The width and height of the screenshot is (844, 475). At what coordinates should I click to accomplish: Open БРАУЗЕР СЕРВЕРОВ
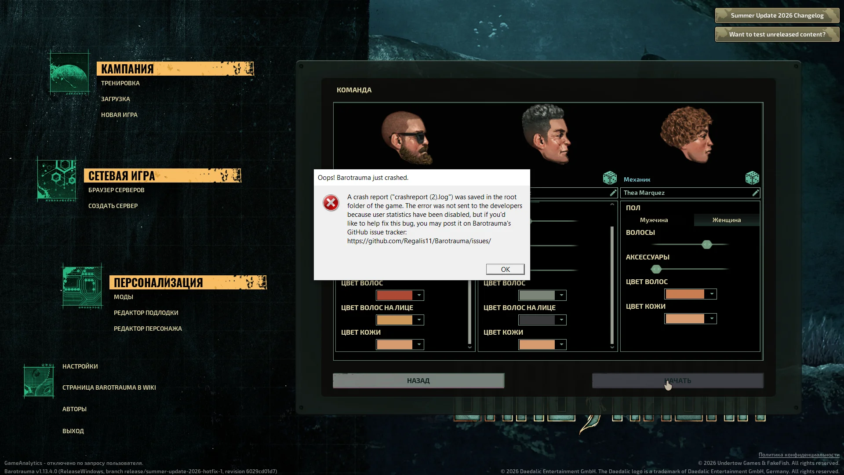point(116,190)
